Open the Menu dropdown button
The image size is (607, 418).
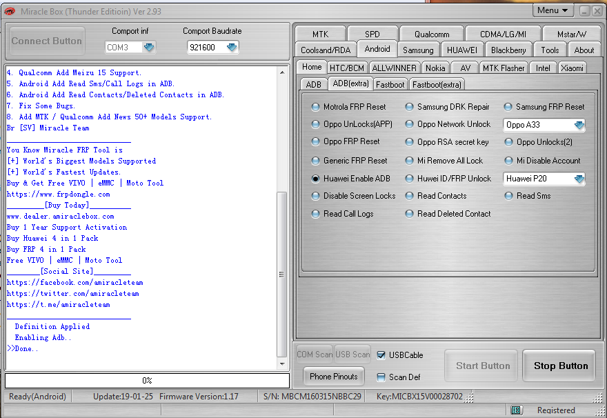pyautogui.click(x=553, y=10)
